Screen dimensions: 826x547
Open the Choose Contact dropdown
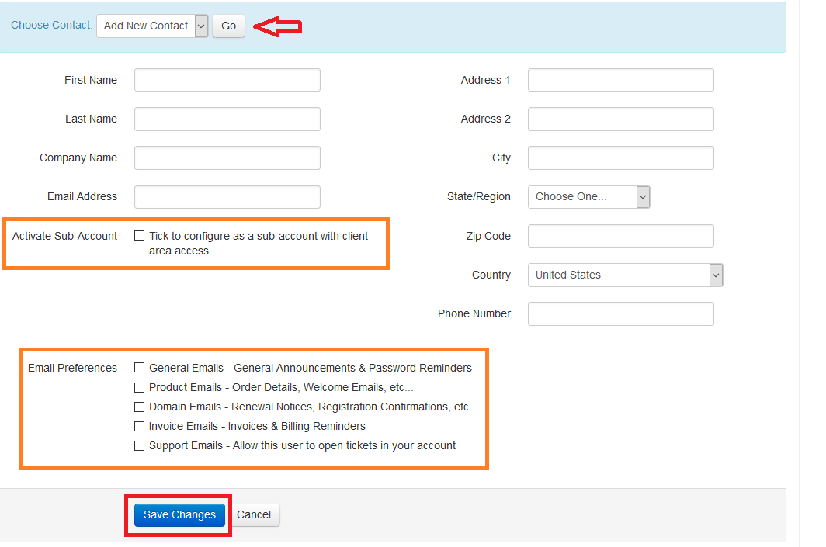(152, 26)
